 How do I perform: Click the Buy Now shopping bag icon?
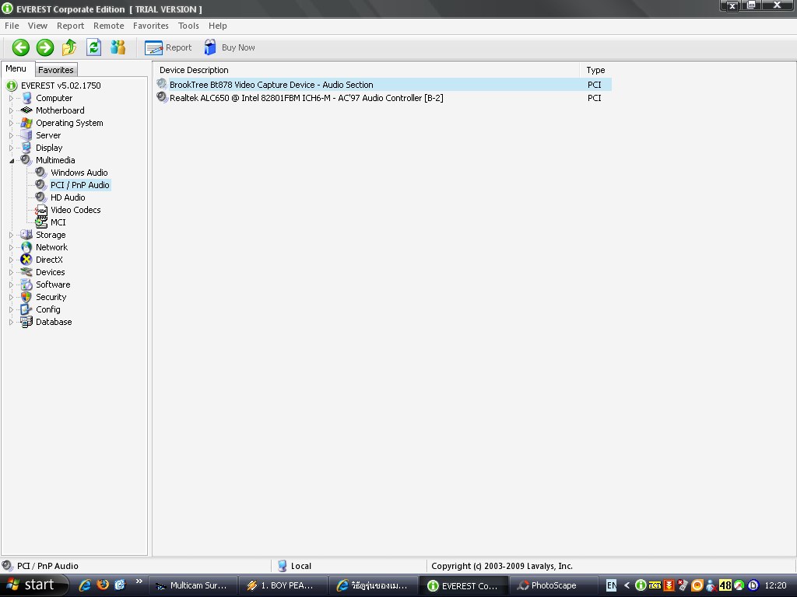(x=210, y=47)
